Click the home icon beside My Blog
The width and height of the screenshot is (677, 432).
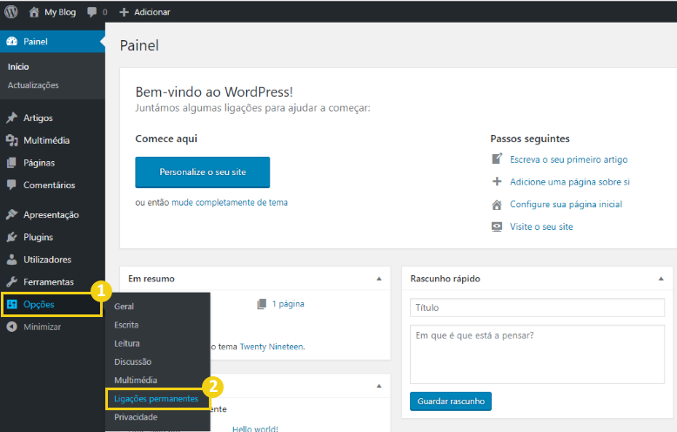pyautogui.click(x=34, y=12)
